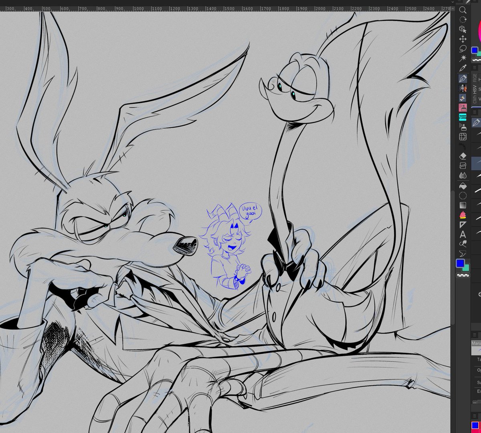Image resolution: width=481 pixels, height=433 pixels.
Task: Select the Balloon tool
Action: (x=463, y=253)
